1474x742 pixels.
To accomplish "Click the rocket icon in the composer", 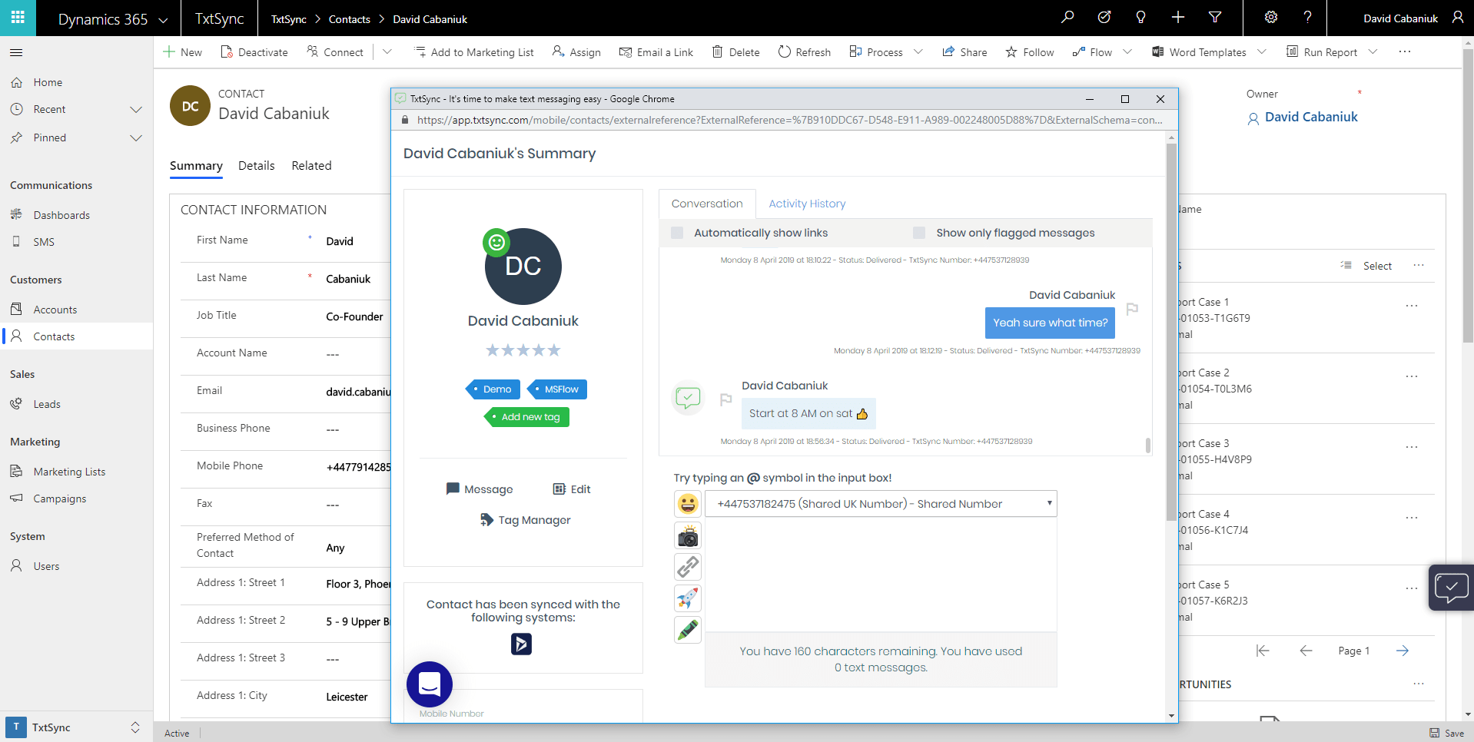I will click(x=687, y=598).
